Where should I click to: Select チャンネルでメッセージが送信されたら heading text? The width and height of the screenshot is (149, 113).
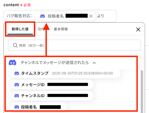(x=55, y=63)
